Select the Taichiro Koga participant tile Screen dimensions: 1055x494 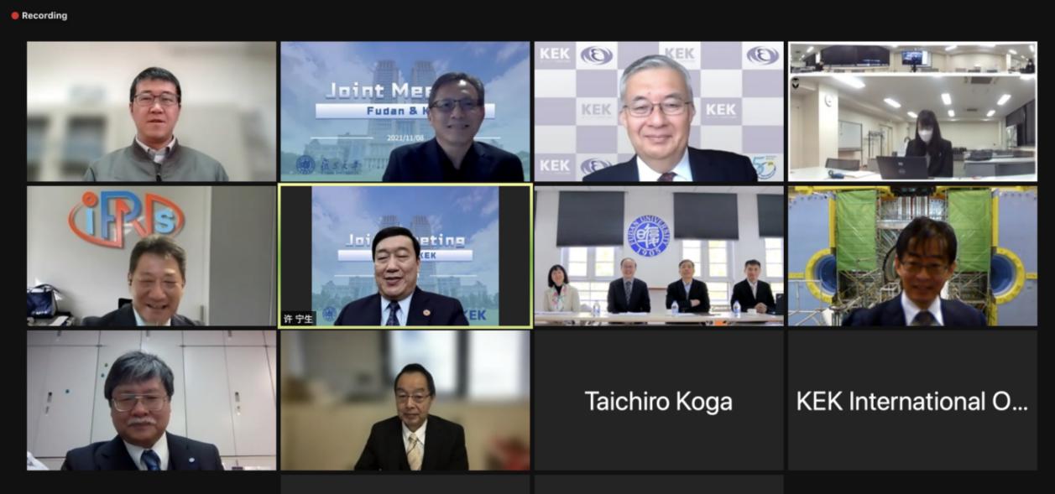[659, 400]
